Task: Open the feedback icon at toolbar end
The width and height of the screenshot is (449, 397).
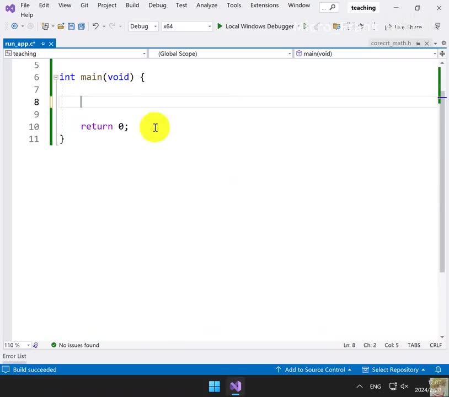Action: 437,26
